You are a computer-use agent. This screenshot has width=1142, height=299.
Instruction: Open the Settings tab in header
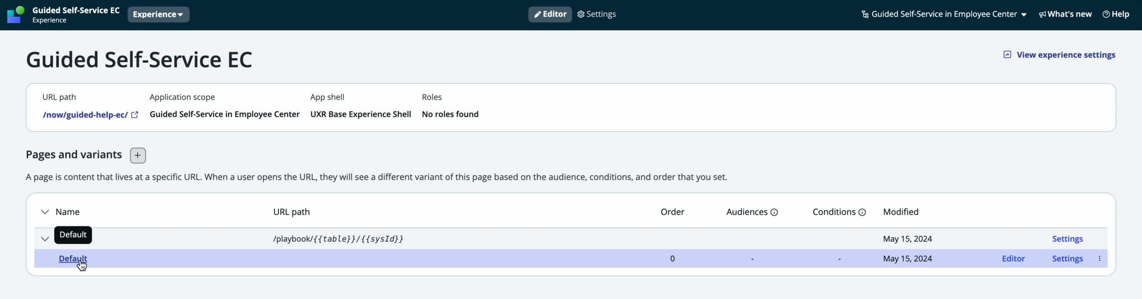[x=597, y=14]
